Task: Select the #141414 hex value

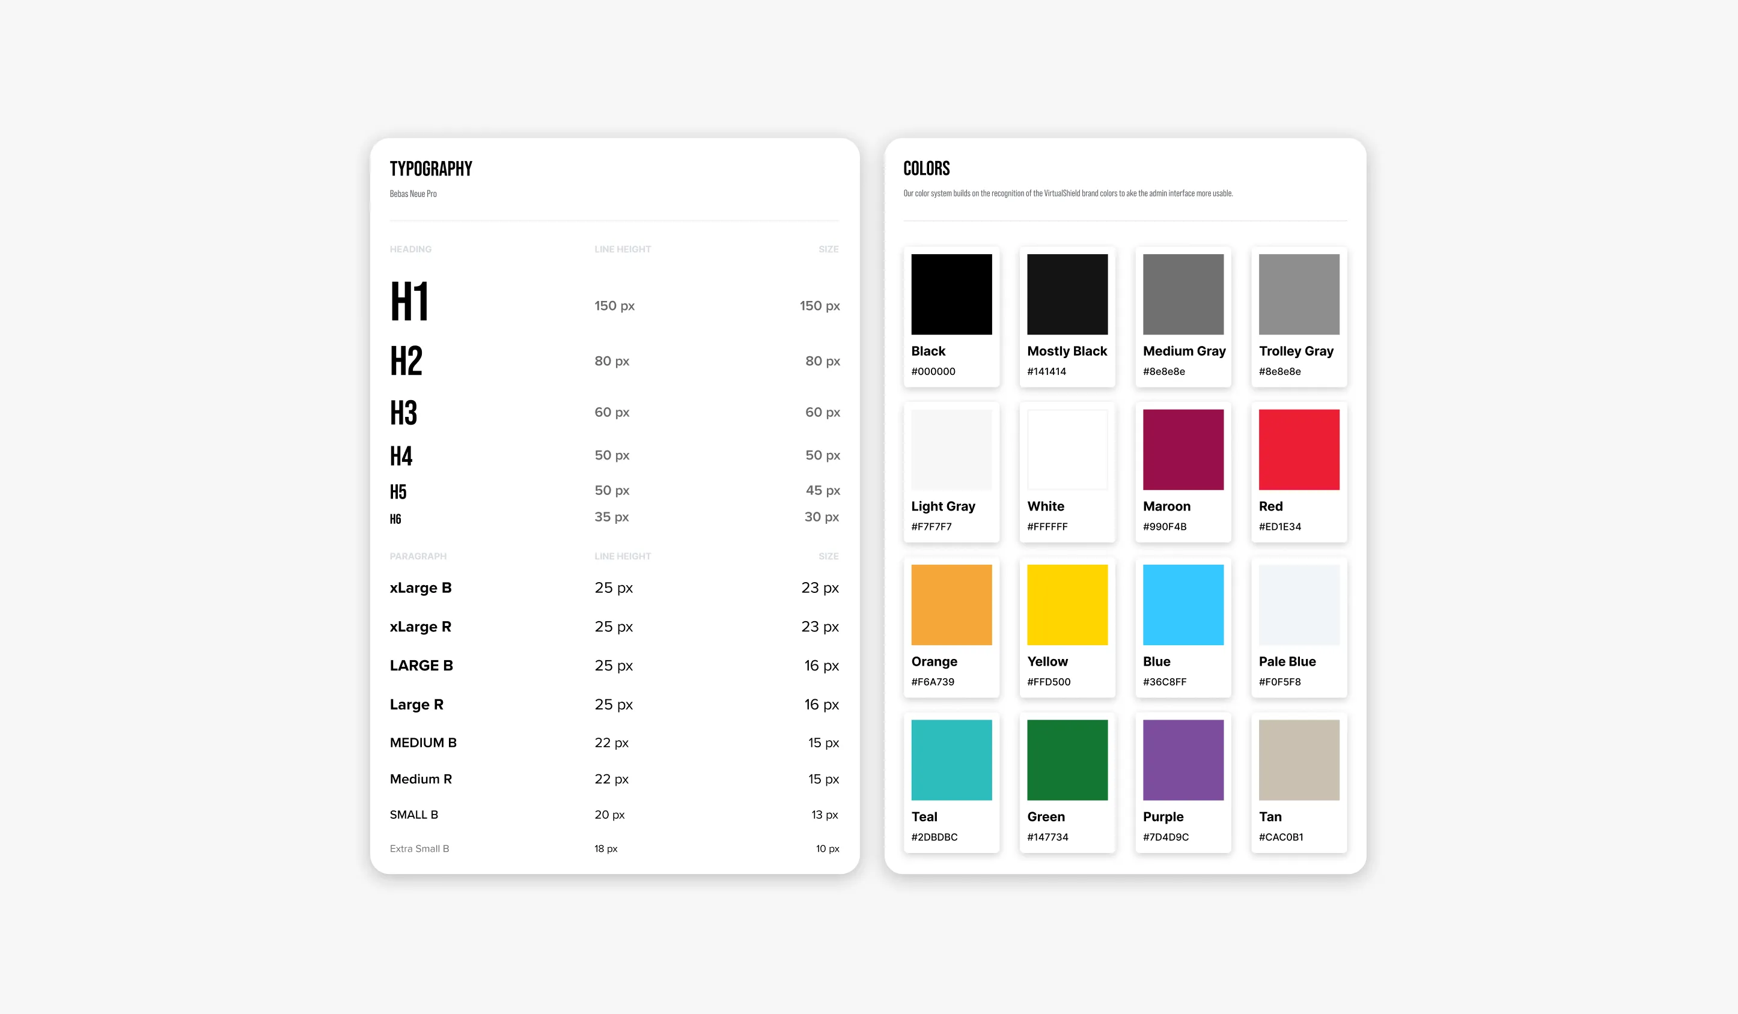Action: point(1046,371)
